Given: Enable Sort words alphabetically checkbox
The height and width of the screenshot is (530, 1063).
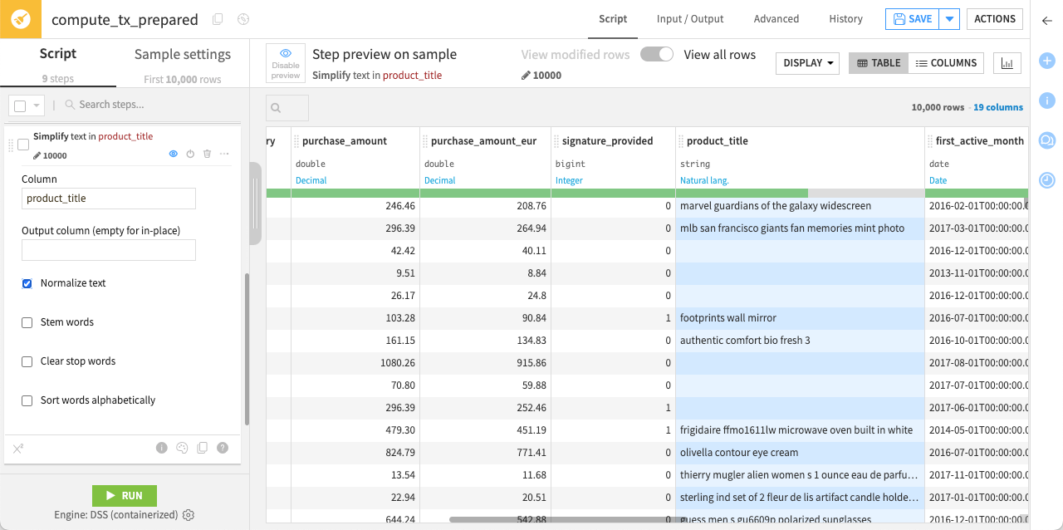Looking at the screenshot, I should [x=27, y=400].
